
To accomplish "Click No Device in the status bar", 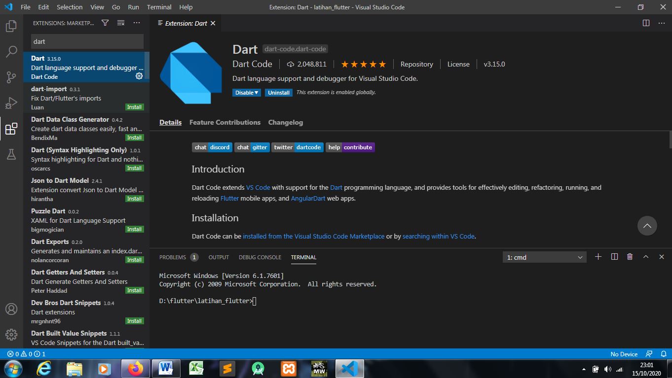I will 624,354.
